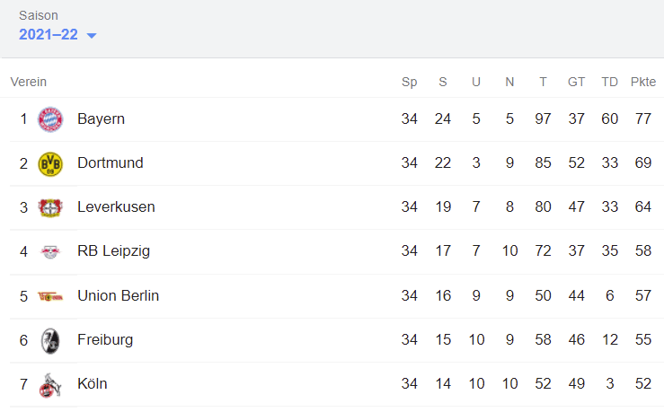Click Bayern's 77 points value
The height and width of the screenshot is (412, 664).
point(642,119)
